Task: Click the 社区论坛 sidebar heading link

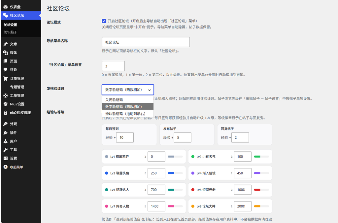Action: (17, 15)
